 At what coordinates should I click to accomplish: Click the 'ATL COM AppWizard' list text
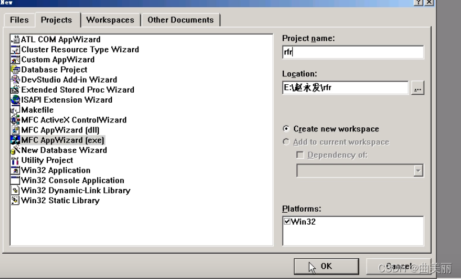[x=61, y=39]
